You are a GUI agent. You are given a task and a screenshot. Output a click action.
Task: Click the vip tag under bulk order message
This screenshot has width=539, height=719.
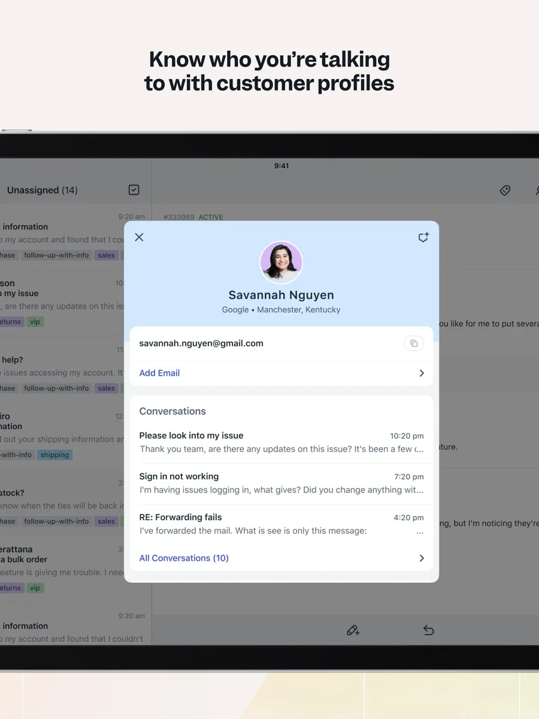point(35,588)
